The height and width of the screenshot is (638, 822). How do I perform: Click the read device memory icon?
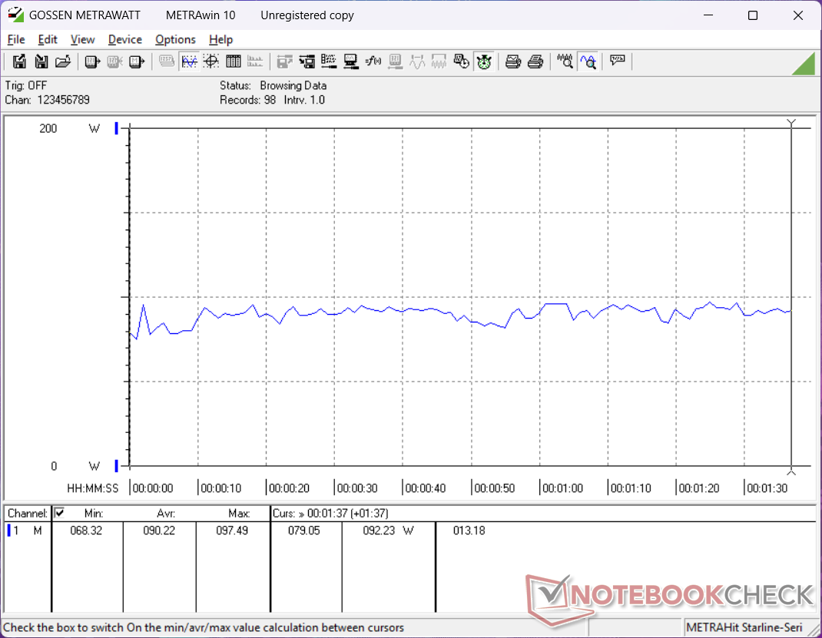point(136,62)
